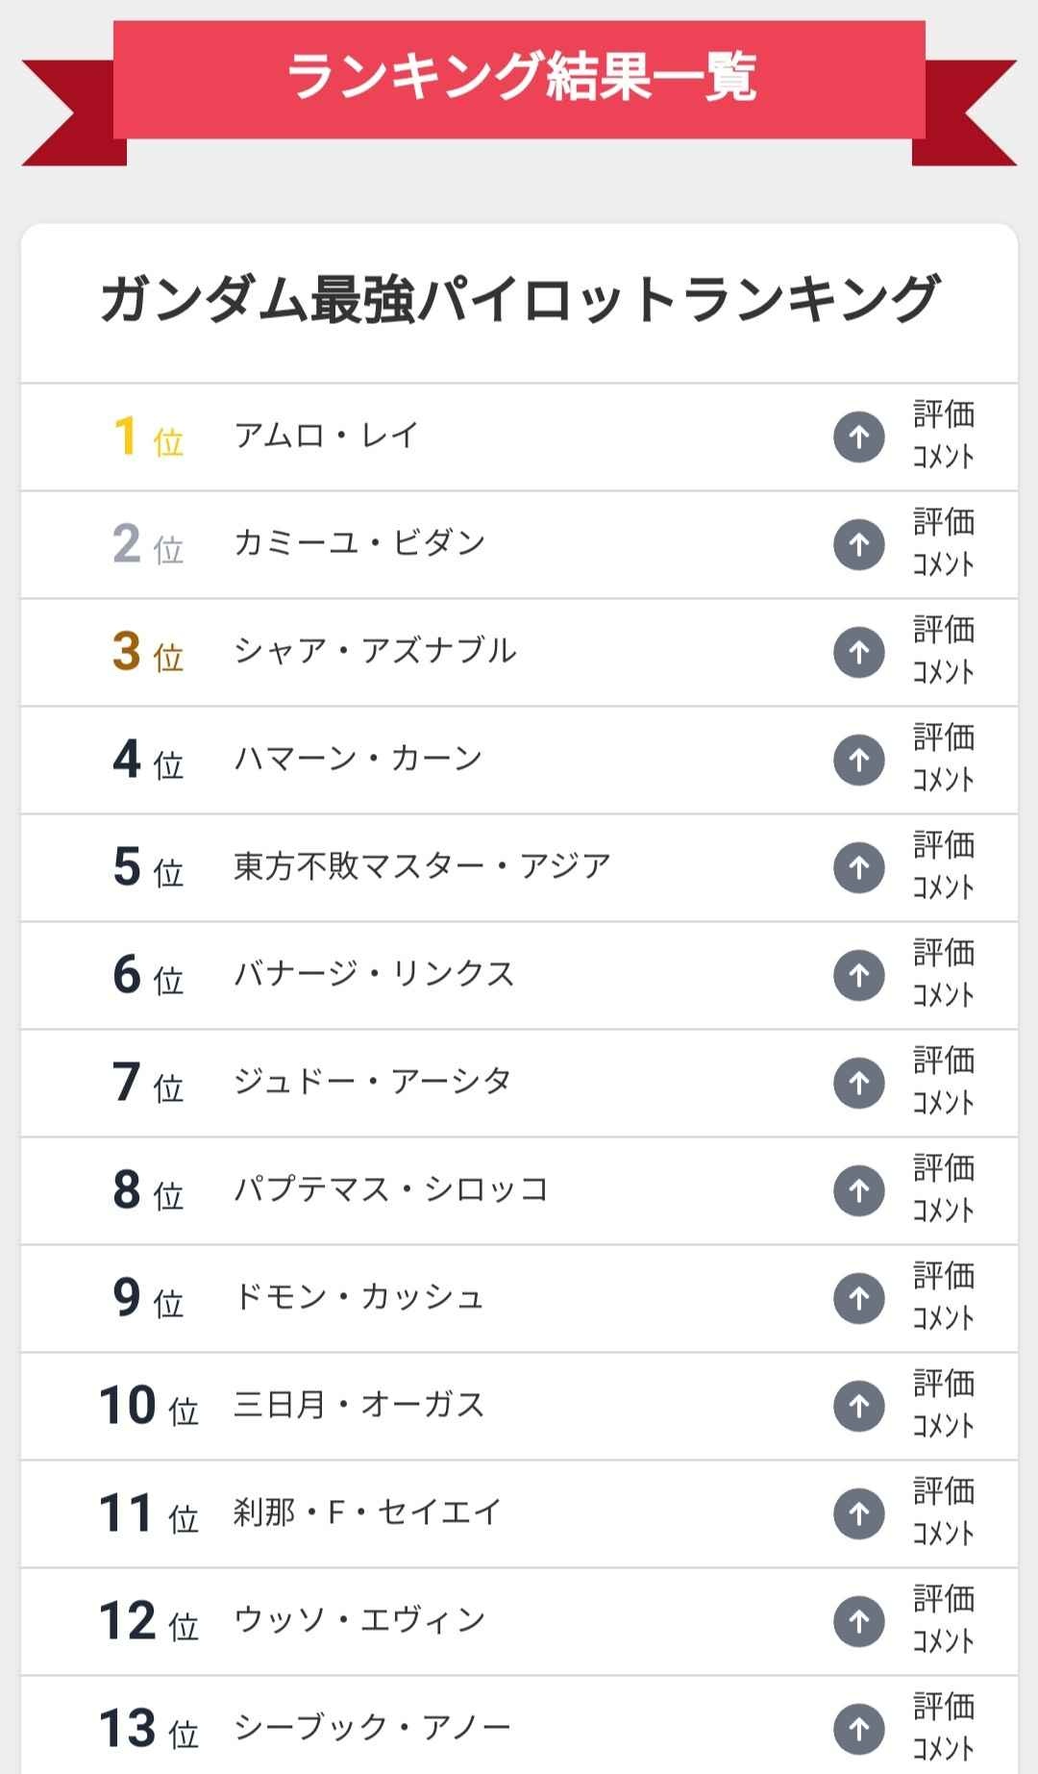Click the arrow icon for ドモン・カッシュ
This screenshot has width=1038, height=1774.
858,1299
